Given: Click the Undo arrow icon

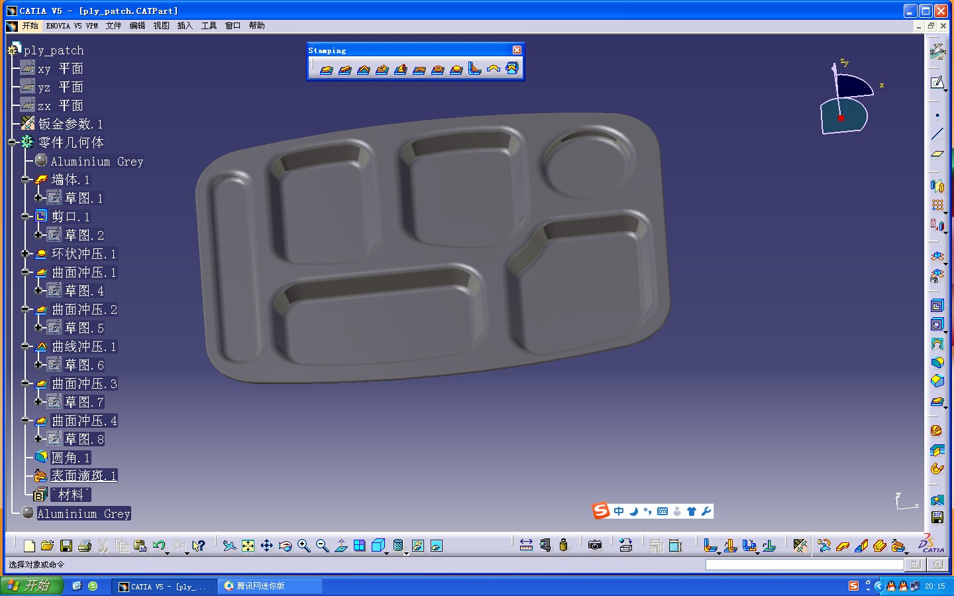Looking at the screenshot, I should [x=158, y=545].
